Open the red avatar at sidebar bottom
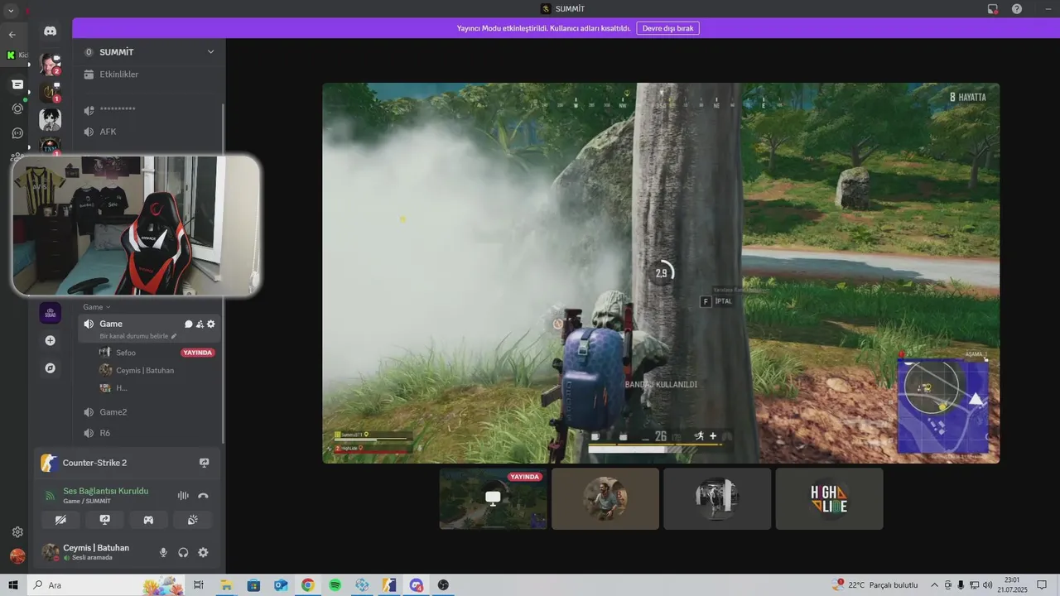The image size is (1060, 596). click(x=17, y=556)
